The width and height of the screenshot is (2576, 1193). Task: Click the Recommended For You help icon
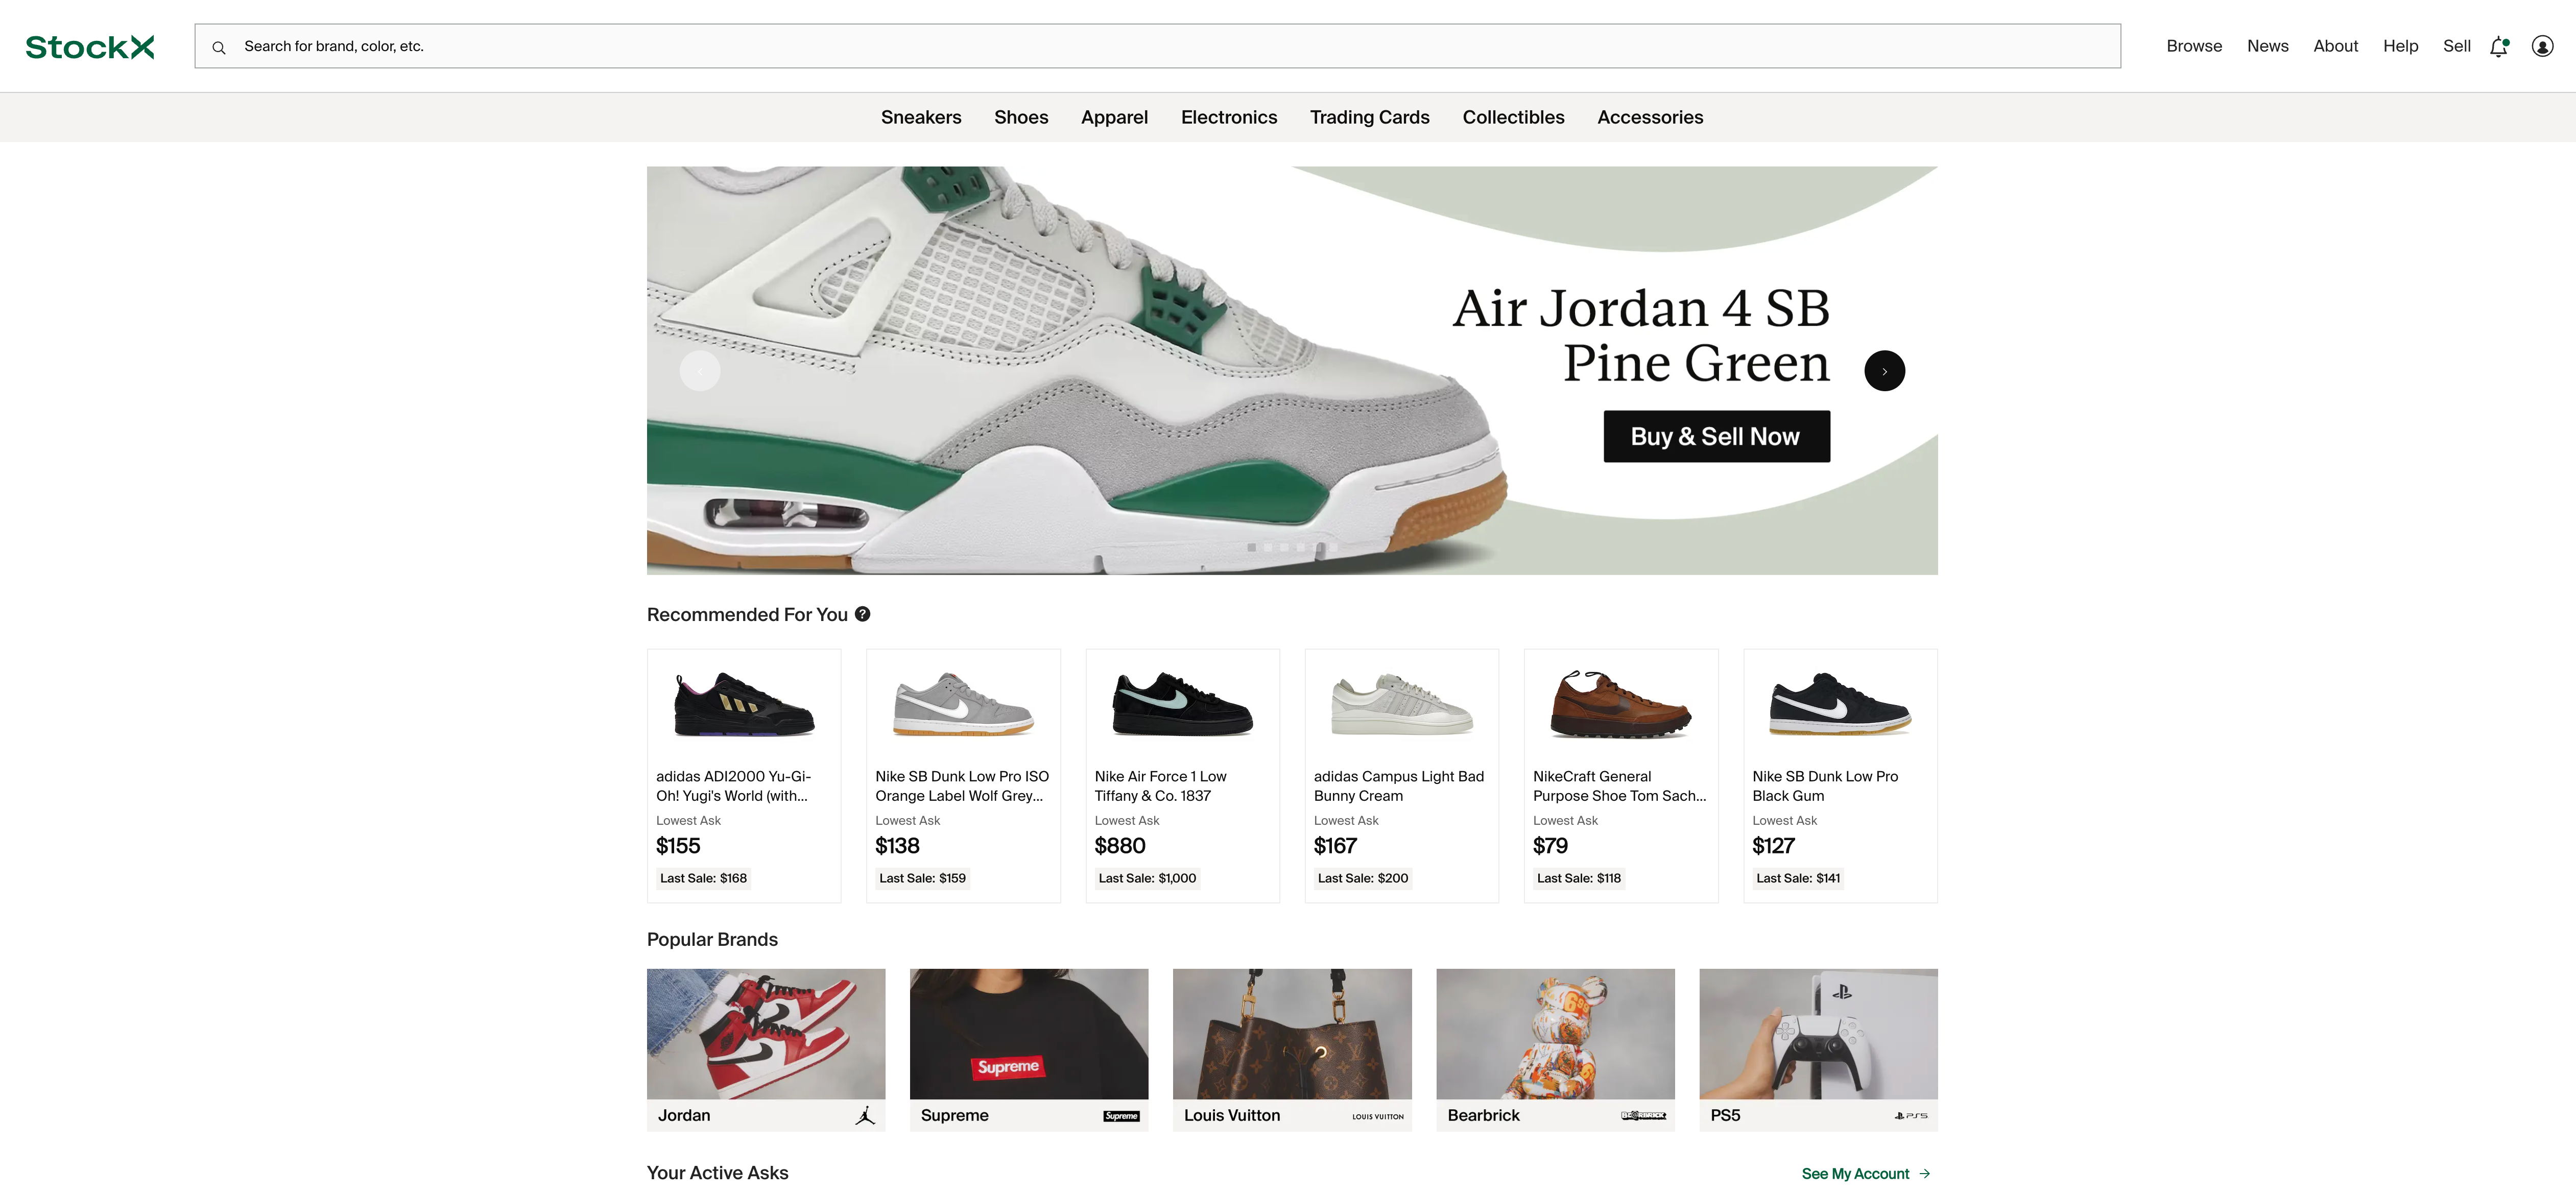[862, 614]
